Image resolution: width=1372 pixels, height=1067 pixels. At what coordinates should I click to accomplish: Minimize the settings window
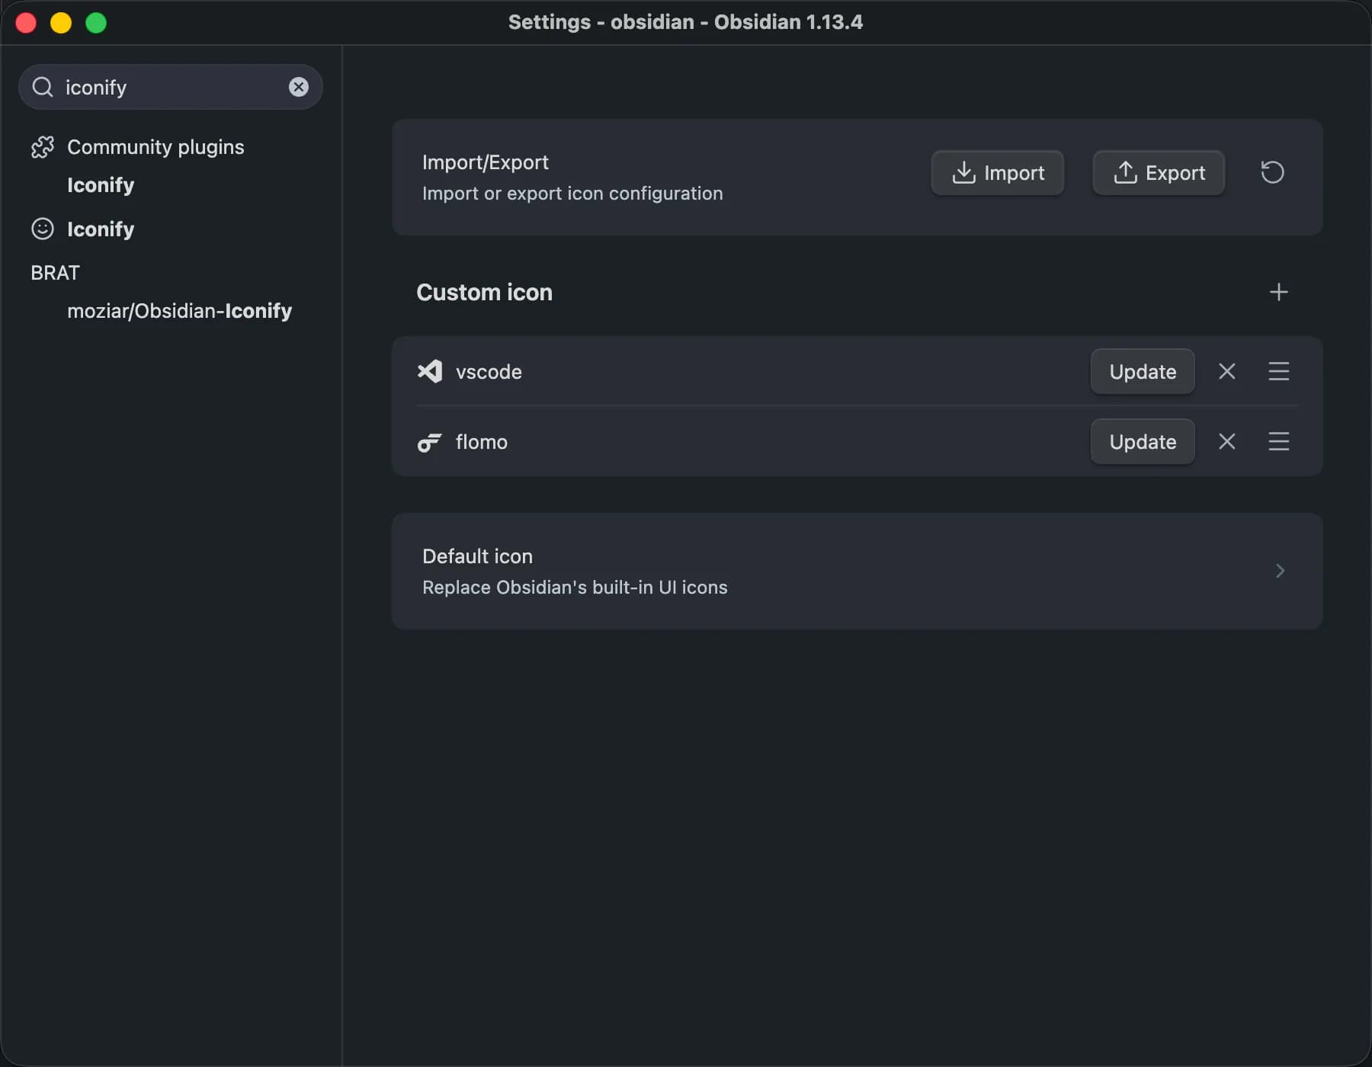click(x=61, y=23)
